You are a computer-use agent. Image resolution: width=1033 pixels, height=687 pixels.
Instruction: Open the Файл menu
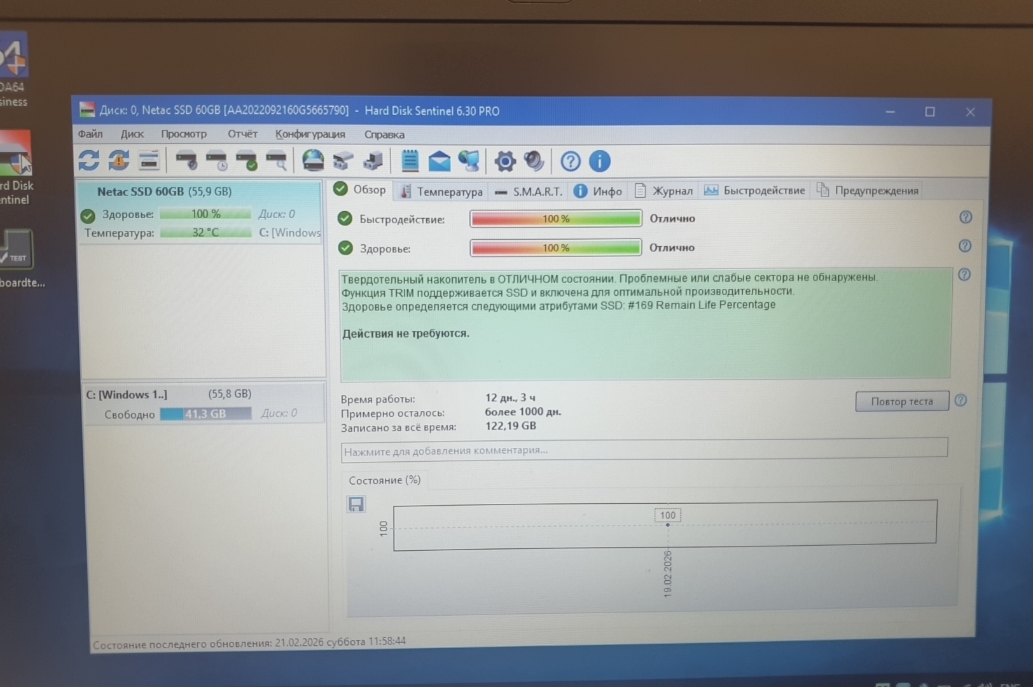pos(90,134)
